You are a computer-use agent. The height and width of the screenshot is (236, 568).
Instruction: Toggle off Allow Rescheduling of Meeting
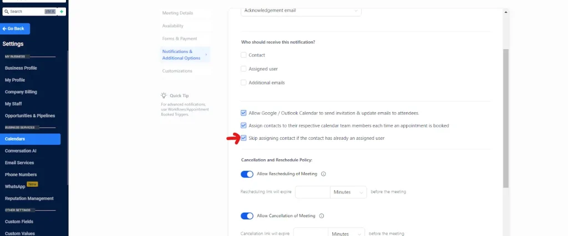point(247,174)
